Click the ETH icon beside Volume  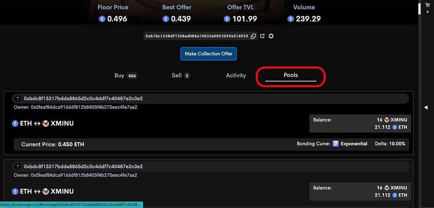pyautogui.click(x=291, y=19)
